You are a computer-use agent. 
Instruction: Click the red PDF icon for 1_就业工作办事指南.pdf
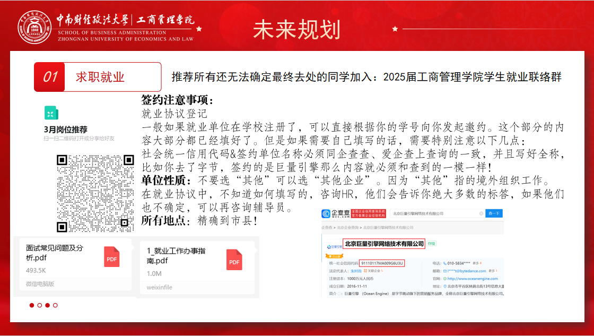pos(234,260)
